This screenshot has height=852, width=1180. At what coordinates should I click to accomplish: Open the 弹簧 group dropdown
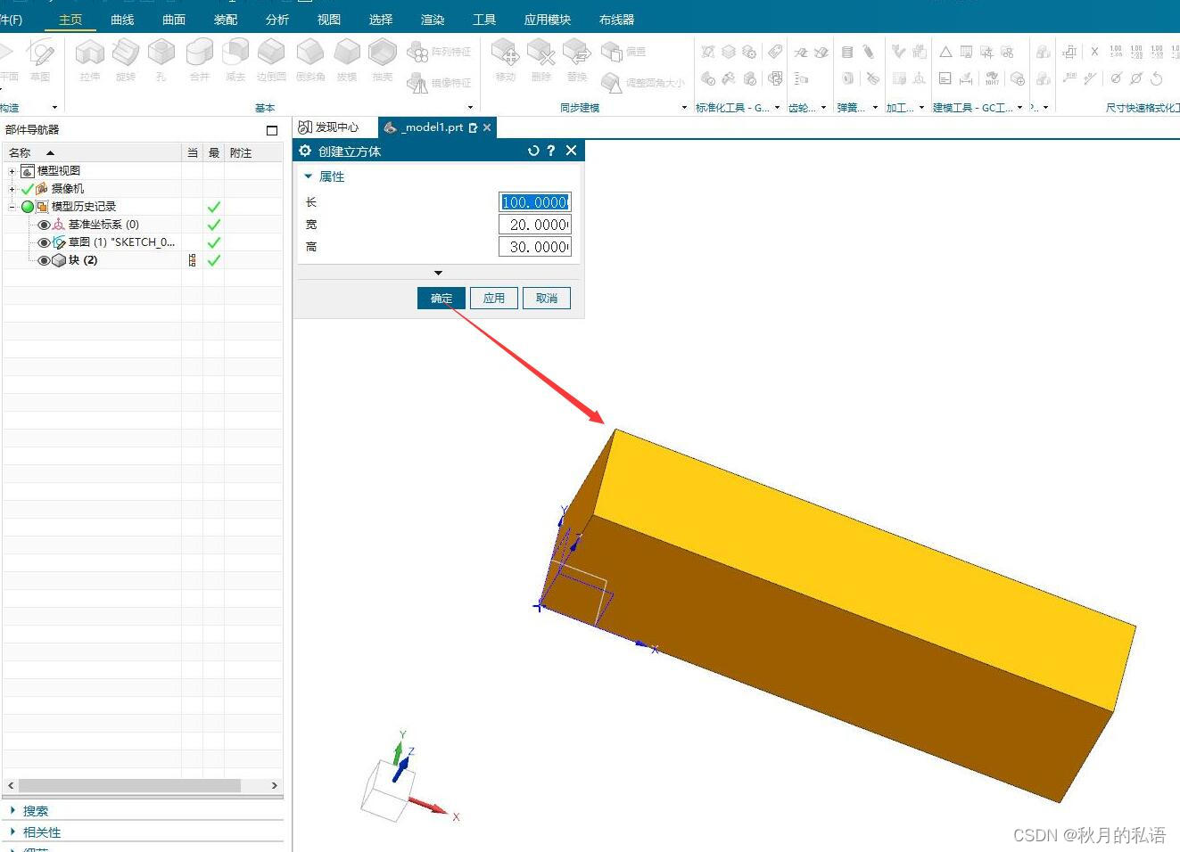(x=875, y=108)
